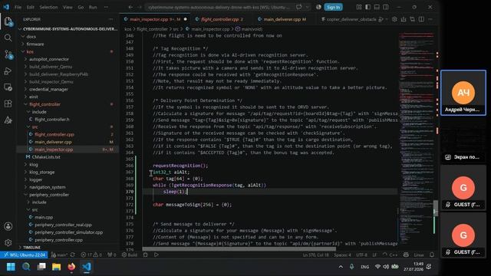Open the Edit menu
Screen dimensions: 491x276
click(31, 7)
